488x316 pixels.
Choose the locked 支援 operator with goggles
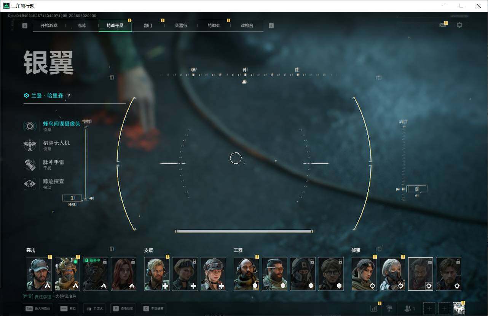point(185,274)
